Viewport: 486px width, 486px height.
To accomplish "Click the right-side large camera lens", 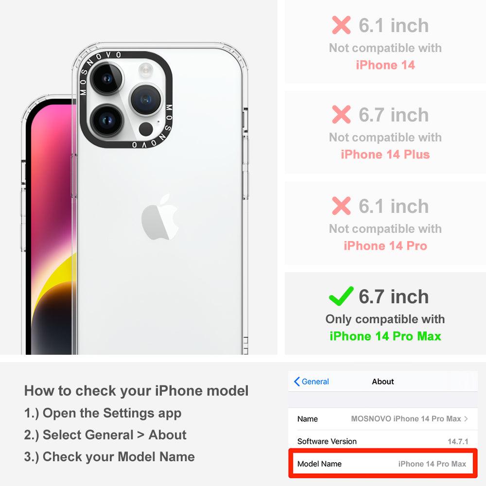I will 146,100.
